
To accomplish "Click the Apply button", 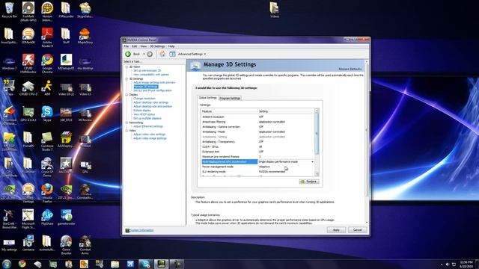I will click(336, 230).
